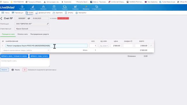The image size is (187, 105).
Task: Click Добавить товар / услугу button
Action: point(39,56)
